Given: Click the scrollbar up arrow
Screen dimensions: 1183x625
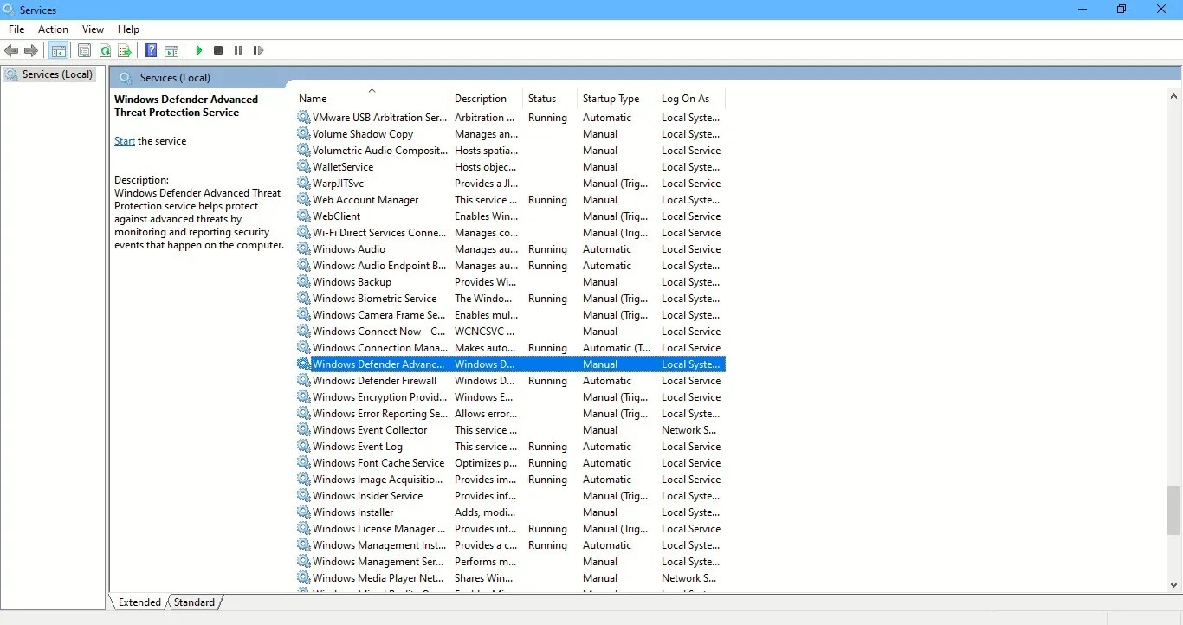Looking at the screenshot, I should pos(1173,95).
